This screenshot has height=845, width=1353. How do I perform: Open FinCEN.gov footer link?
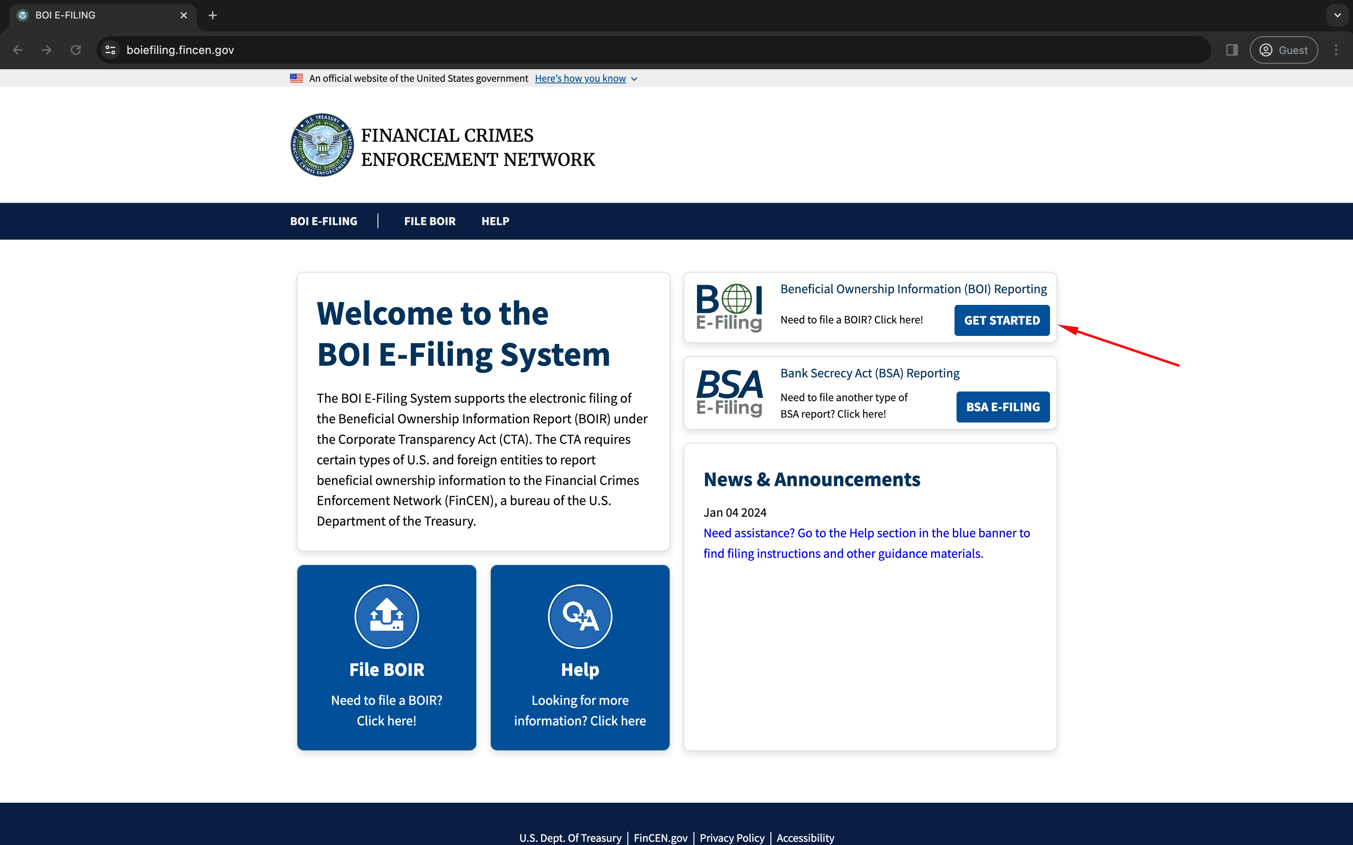[x=660, y=838]
